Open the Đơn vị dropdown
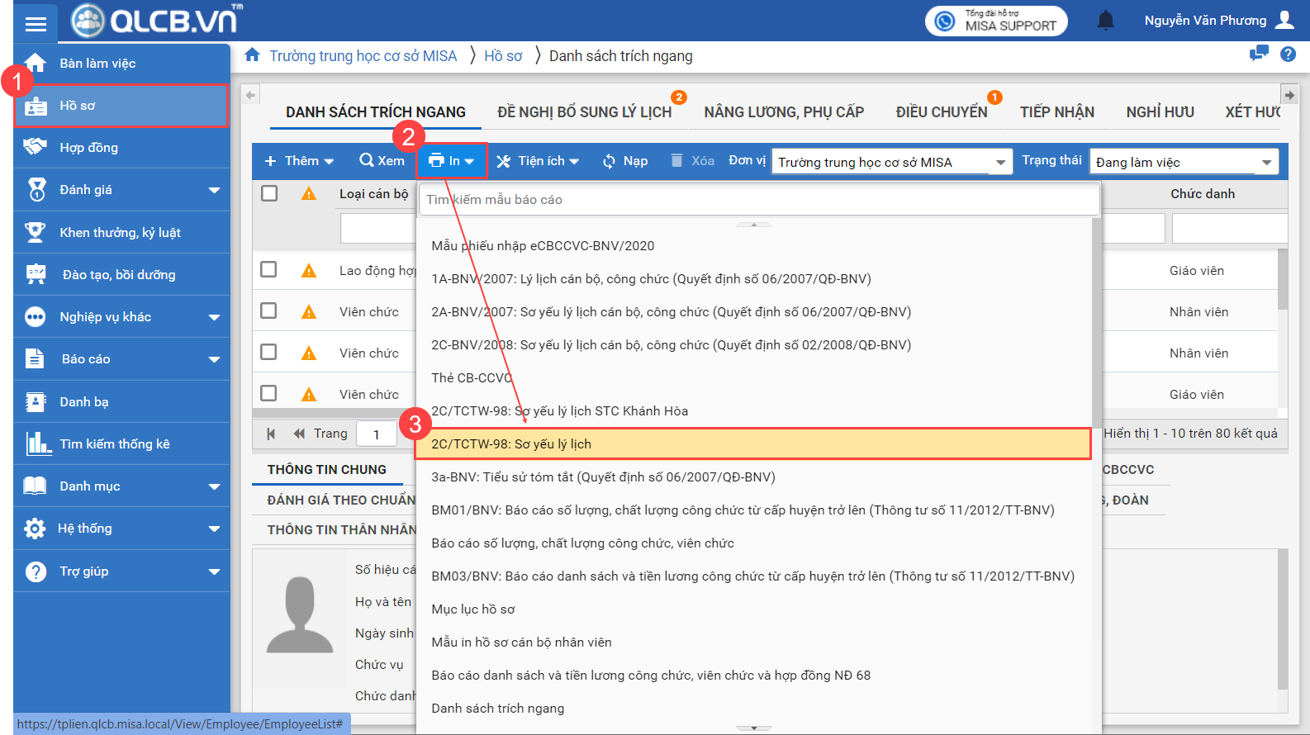This screenshot has width=1310, height=735. pyautogui.click(x=1000, y=162)
